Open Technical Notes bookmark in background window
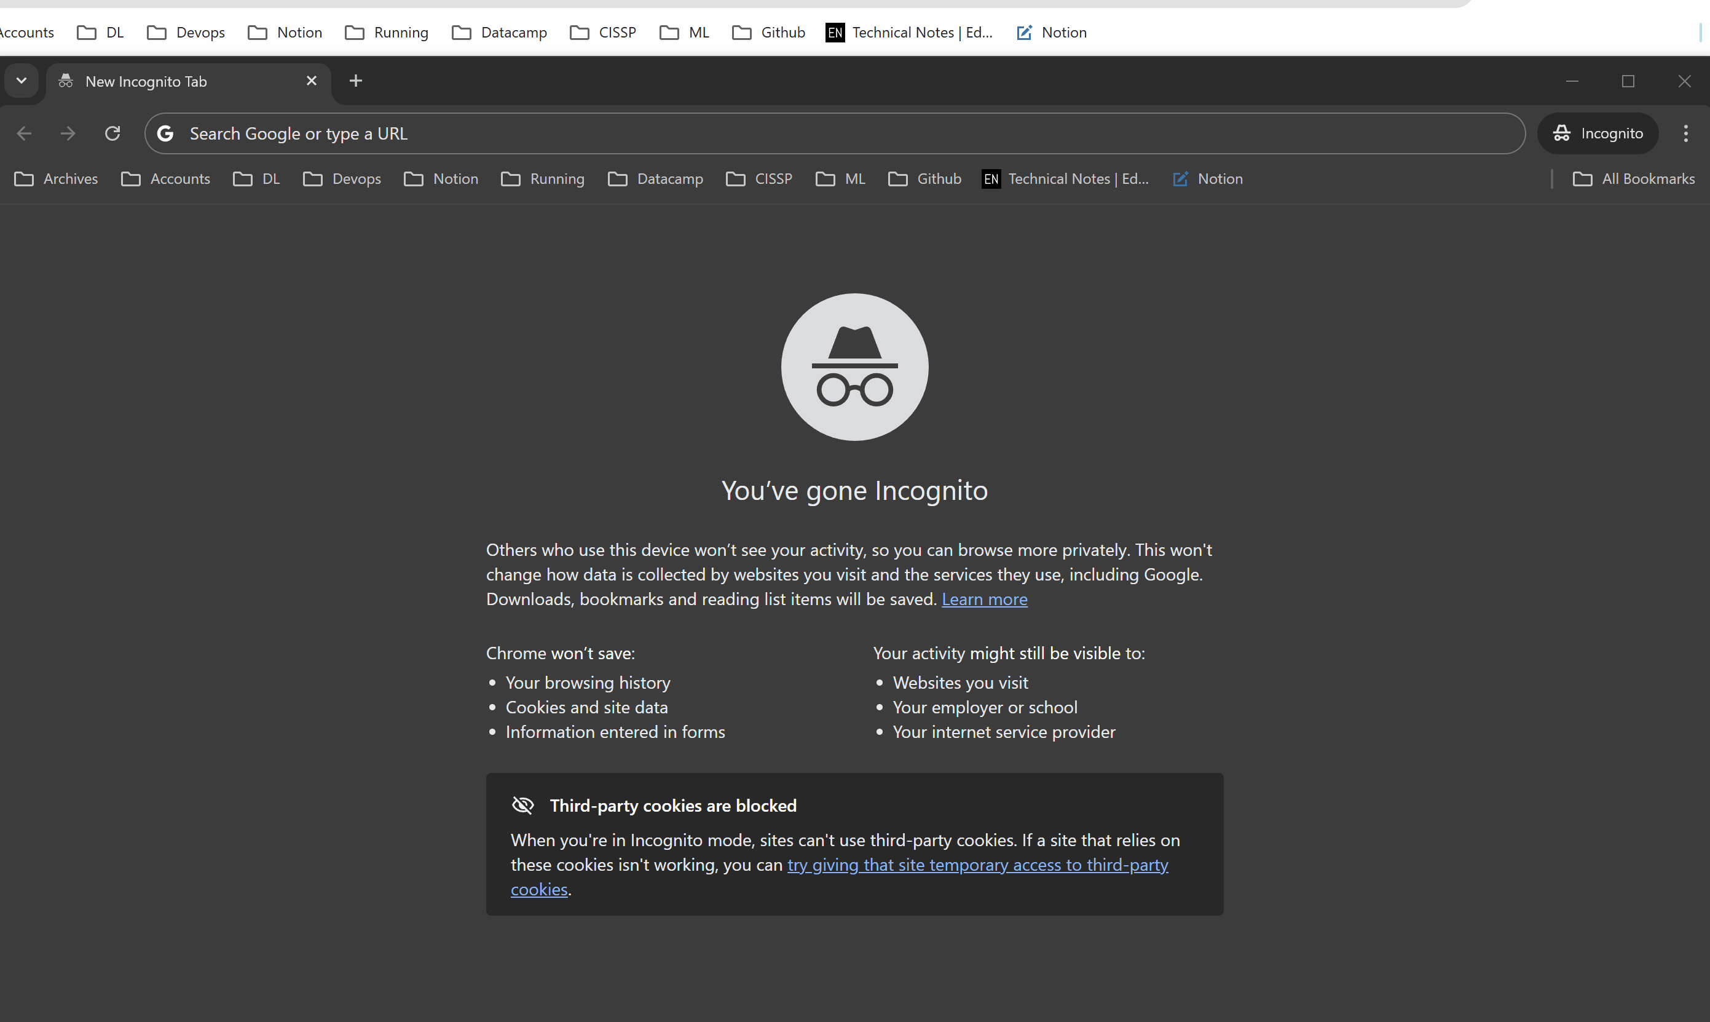The width and height of the screenshot is (1710, 1022). click(x=909, y=33)
